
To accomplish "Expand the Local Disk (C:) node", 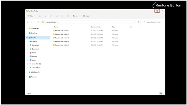I will click(28, 64).
